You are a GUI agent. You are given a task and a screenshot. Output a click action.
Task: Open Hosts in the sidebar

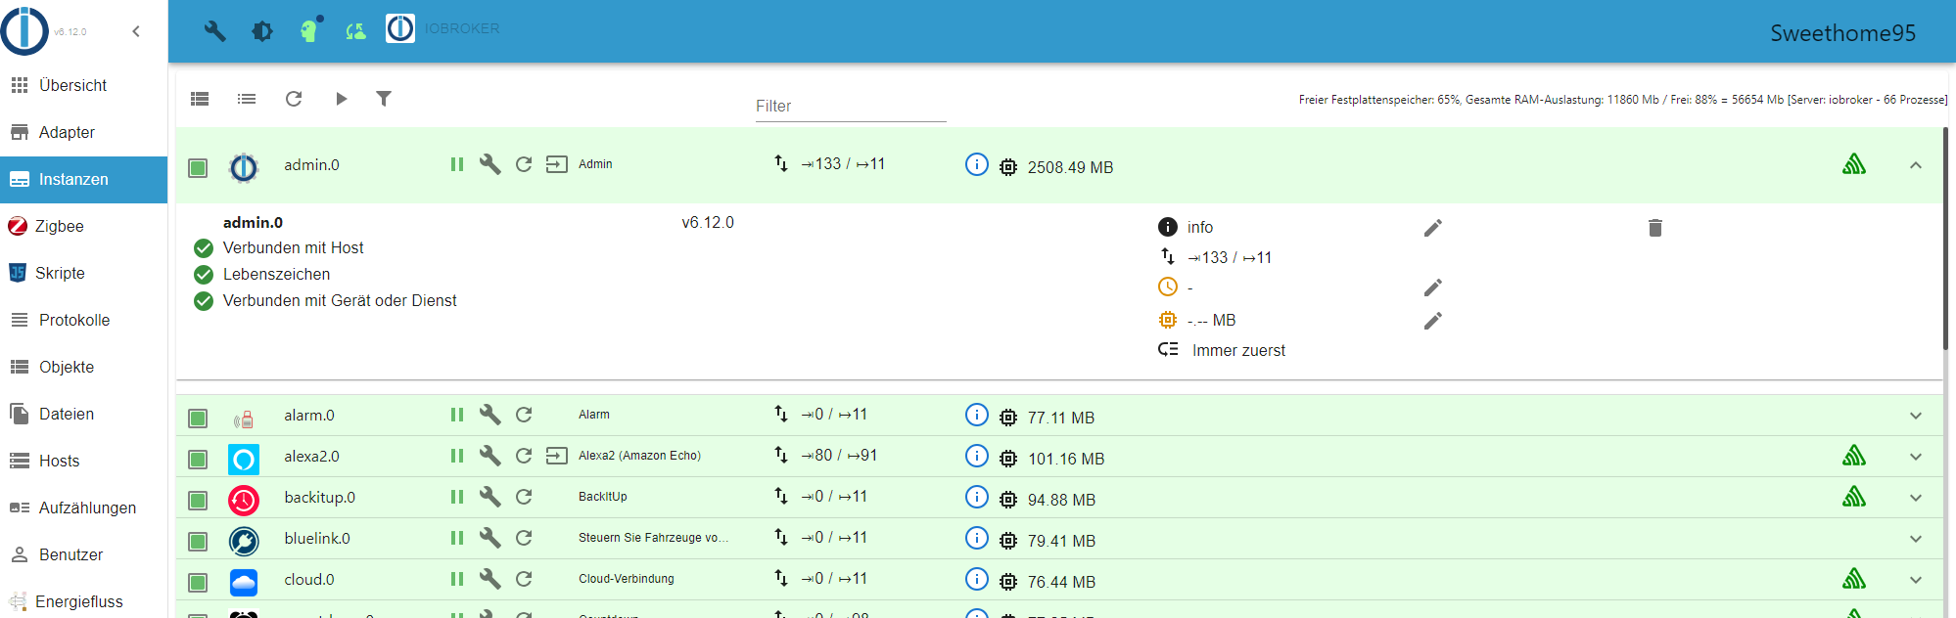point(83,462)
